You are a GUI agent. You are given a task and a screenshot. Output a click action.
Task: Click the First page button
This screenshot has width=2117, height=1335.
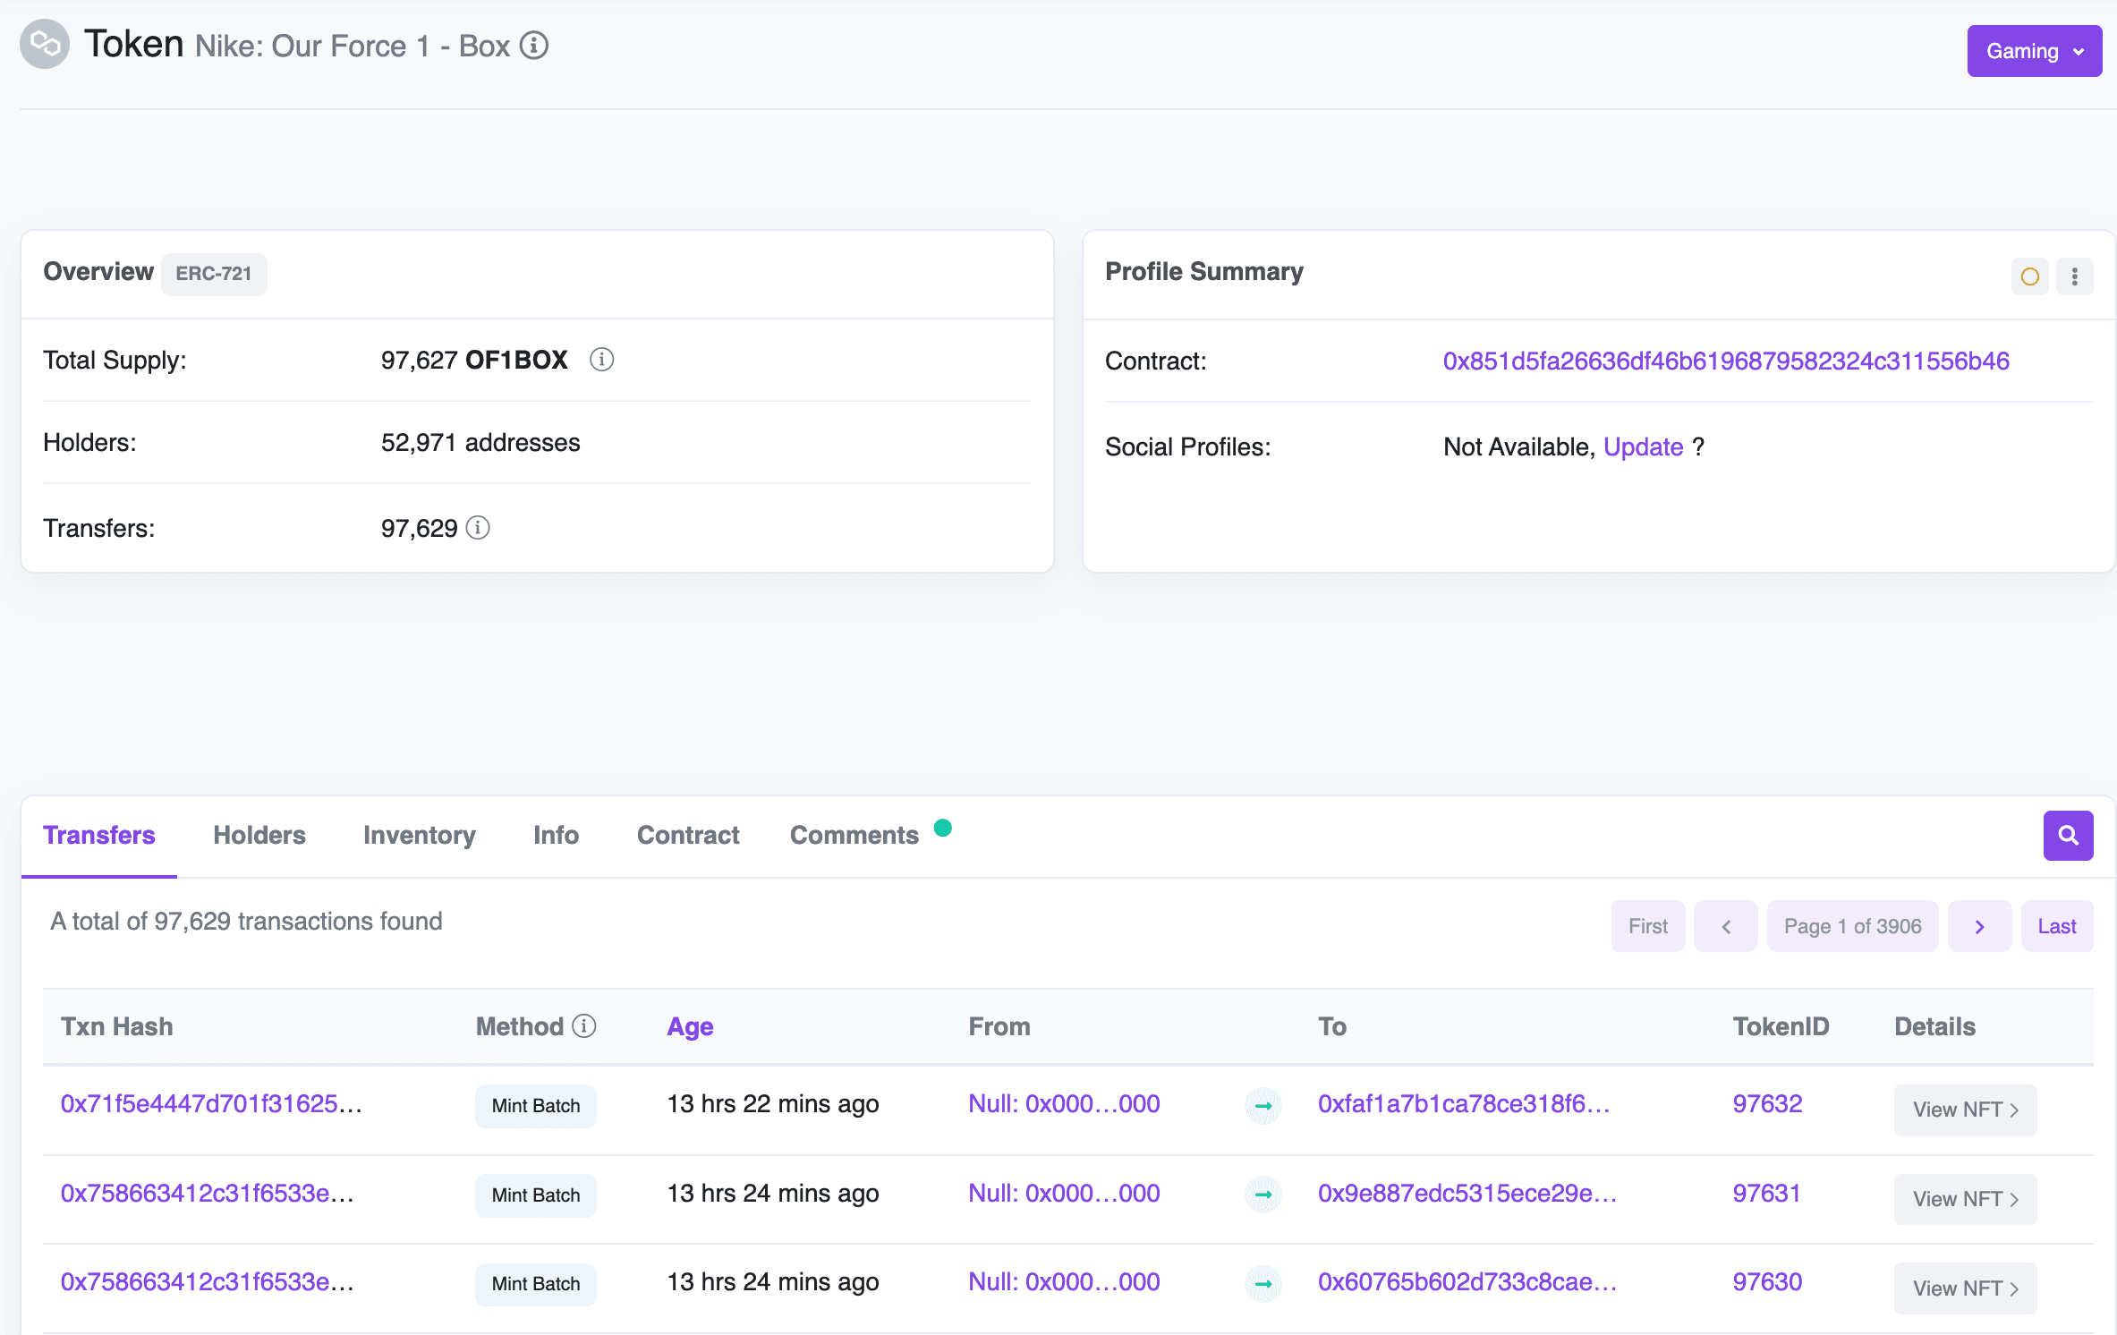(1647, 926)
